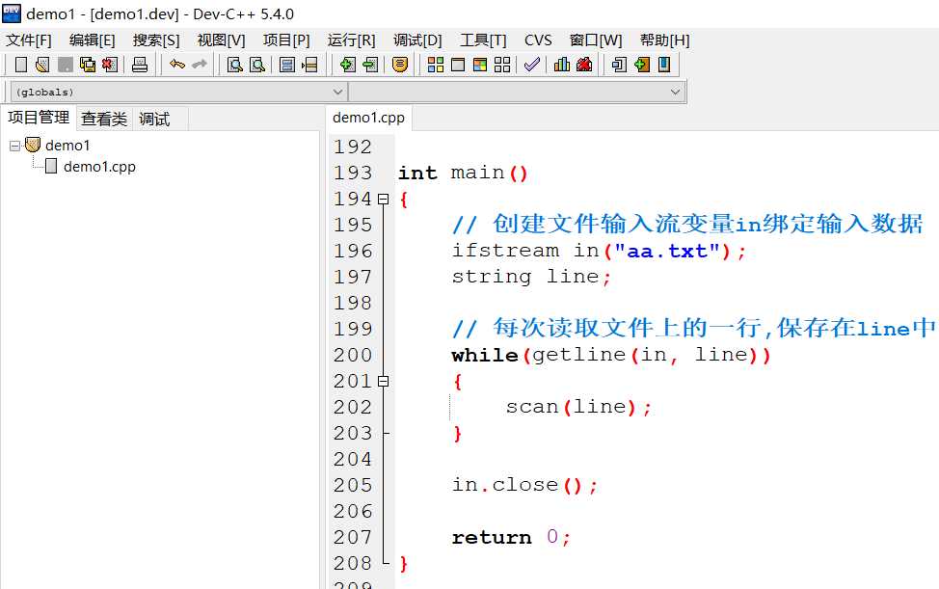The height and width of the screenshot is (589, 939).
Task: Collapse the demo1 project tree node
Action: (15, 146)
